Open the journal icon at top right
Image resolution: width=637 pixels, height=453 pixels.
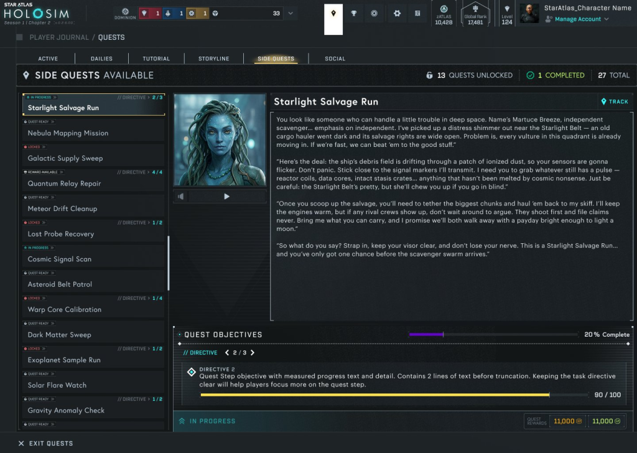[x=418, y=14]
